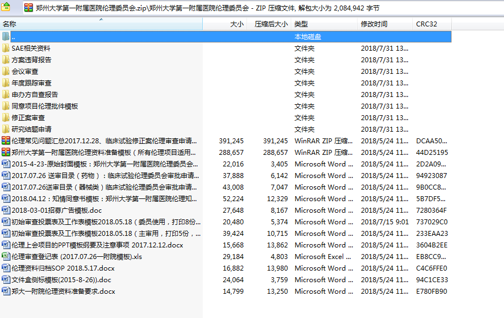This screenshot has height=318, width=504.
Task: Select 郑大一附院伦理资料准备要求.docx file
Action: pos(63,291)
